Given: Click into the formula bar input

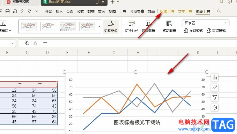Looking at the screenshot, I should (x=139, y=43).
